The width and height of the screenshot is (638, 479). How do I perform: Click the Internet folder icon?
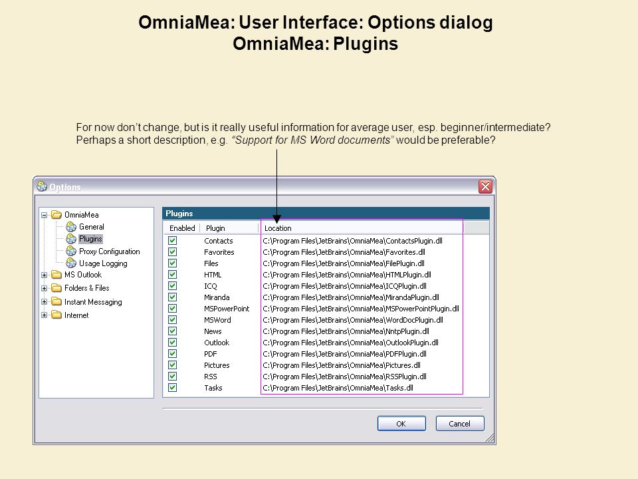click(56, 315)
